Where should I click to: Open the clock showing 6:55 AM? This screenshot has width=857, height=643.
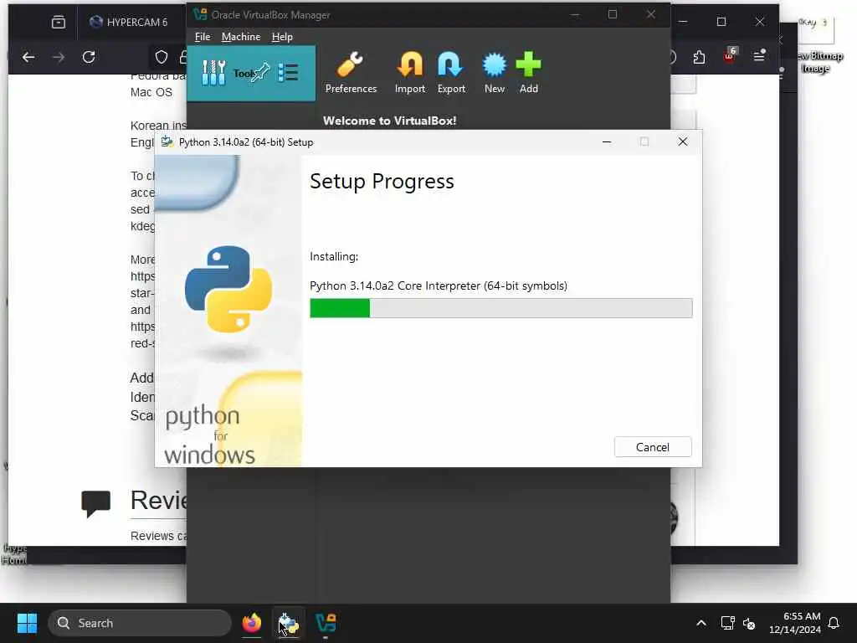(x=795, y=623)
